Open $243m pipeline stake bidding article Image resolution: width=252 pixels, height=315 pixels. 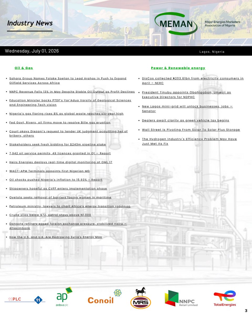[57, 144]
